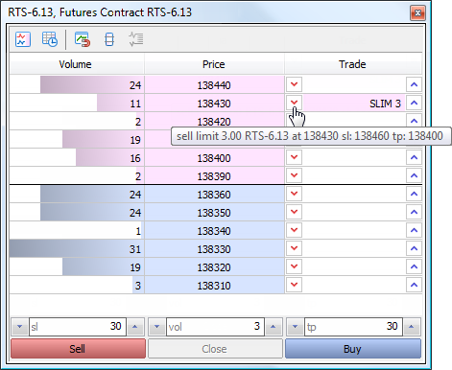Click price cell 138320
The width and height of the screenshot is (452, 370).
point(214,267)
